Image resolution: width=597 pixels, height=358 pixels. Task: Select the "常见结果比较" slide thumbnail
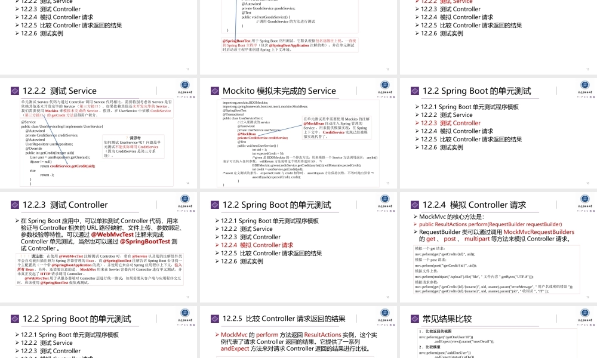[498, 334]
